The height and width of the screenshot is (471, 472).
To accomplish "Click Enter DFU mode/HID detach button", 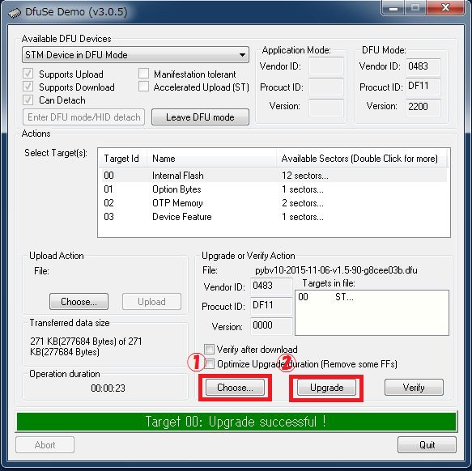I will (83, 117).
